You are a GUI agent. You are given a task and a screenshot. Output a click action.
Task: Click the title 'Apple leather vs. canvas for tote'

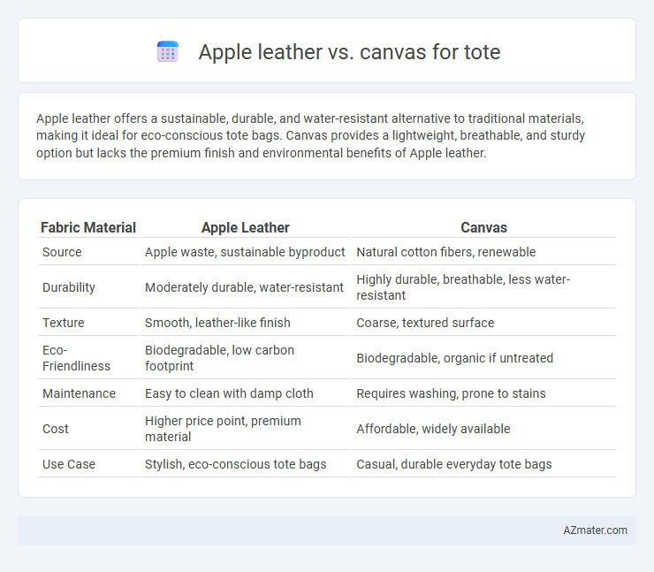(349, 52)
